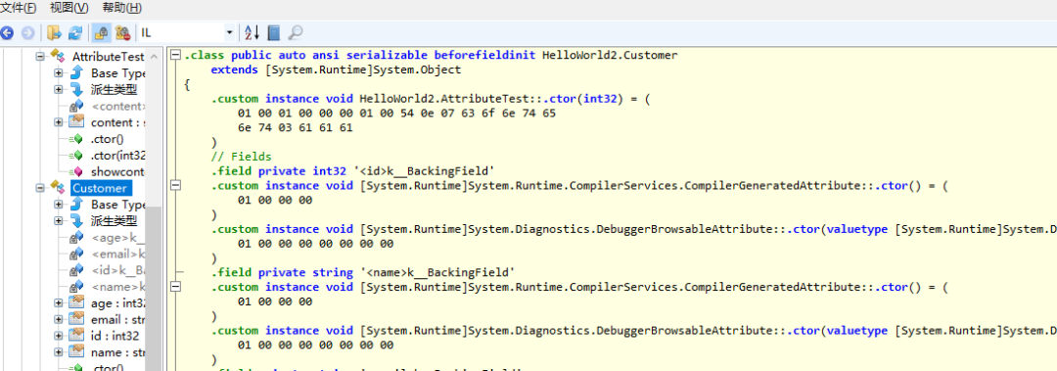This screenshot has width=1057, height=371.
Task: Click the showcont method icon
Action: [77, 171]
